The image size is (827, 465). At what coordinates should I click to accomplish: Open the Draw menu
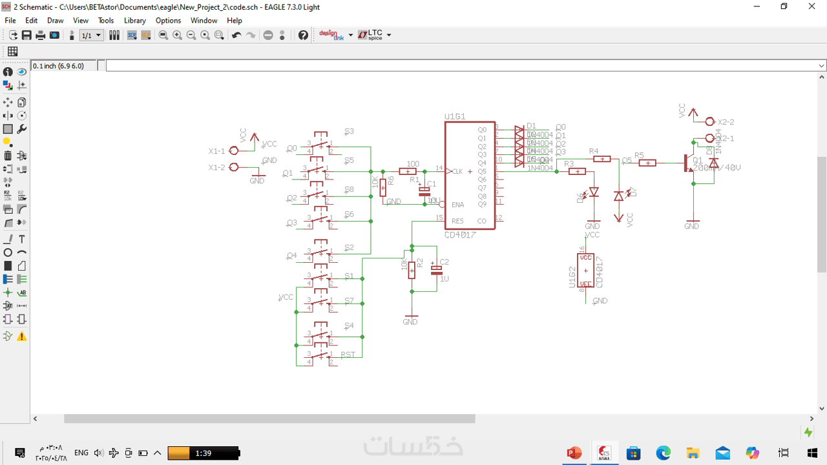coord(56,21)
